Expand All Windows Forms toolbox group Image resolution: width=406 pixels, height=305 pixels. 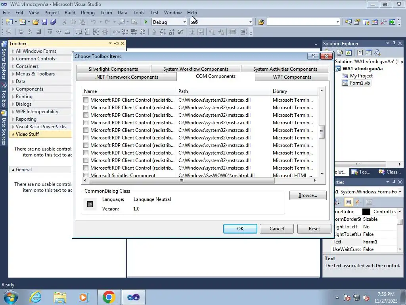13,51
